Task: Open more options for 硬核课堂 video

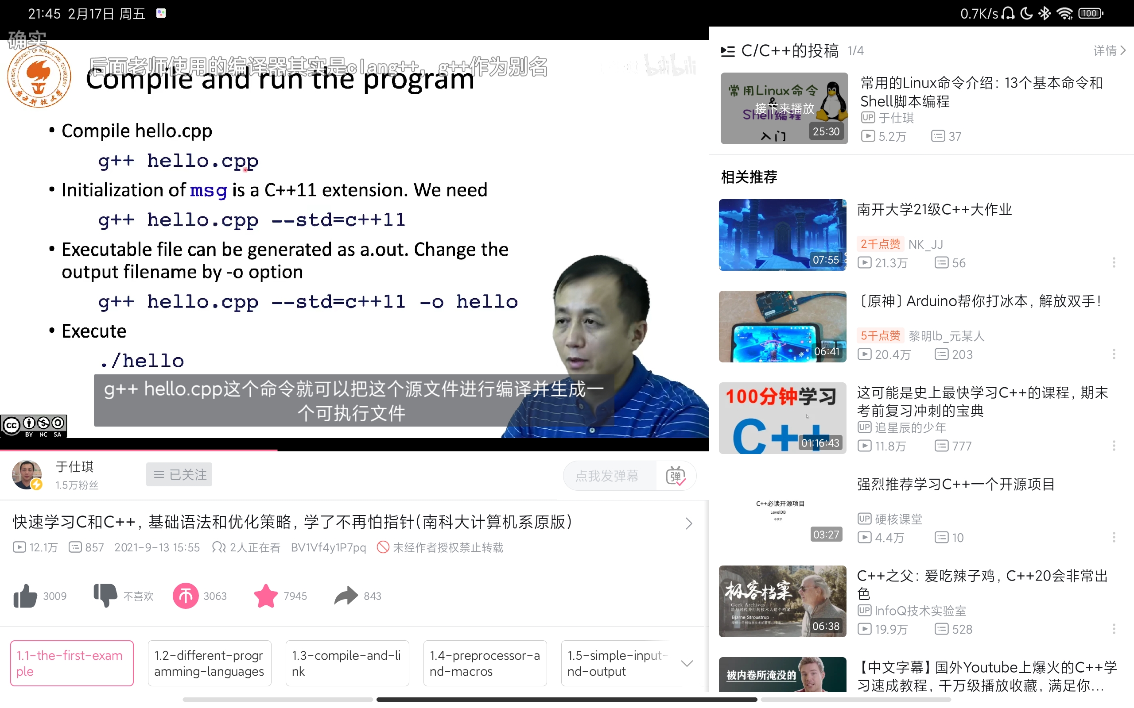Action: click(1114, 537)
